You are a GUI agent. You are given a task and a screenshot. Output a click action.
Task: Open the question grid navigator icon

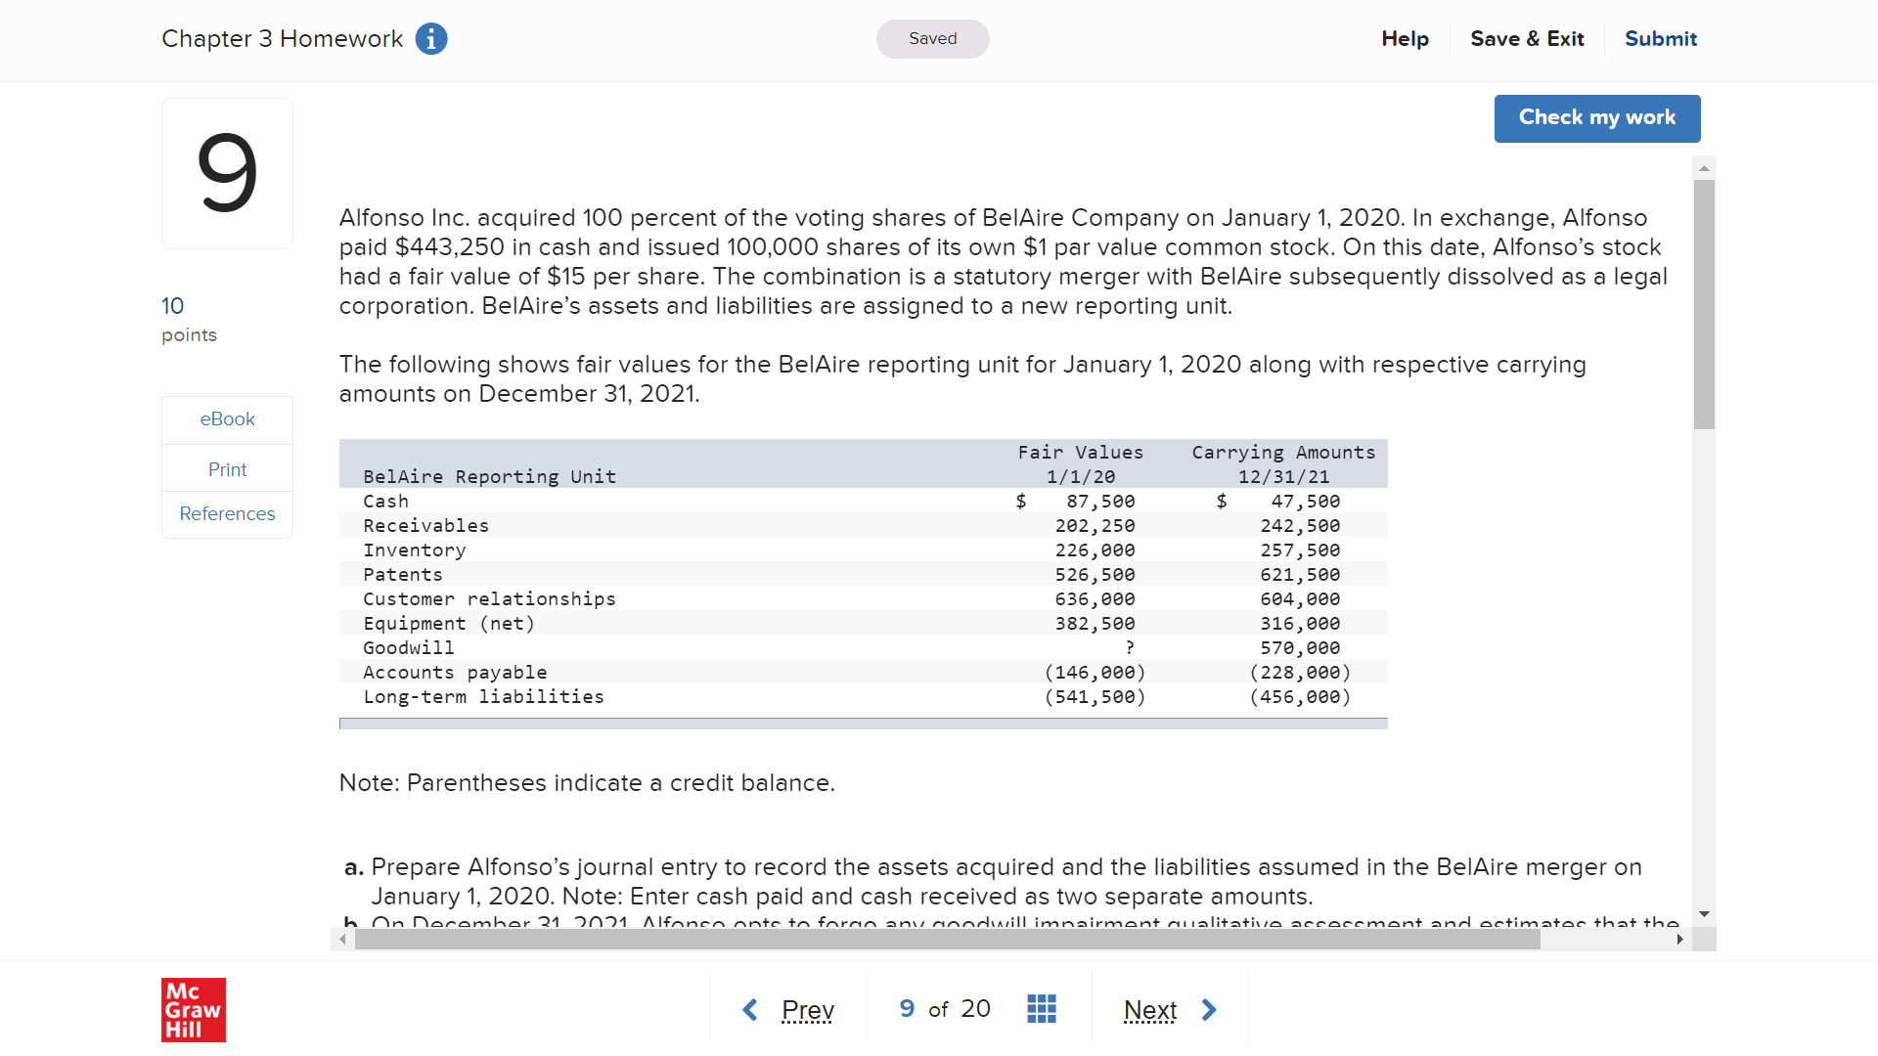coord(1042,1008)
